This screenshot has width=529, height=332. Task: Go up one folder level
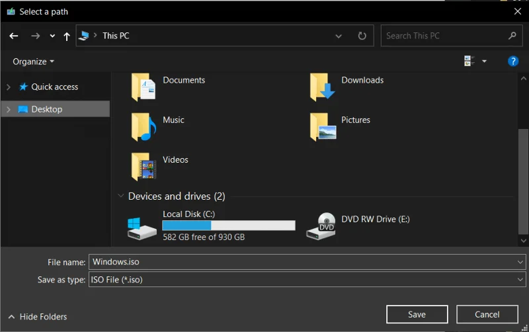[x=67, y=36]
